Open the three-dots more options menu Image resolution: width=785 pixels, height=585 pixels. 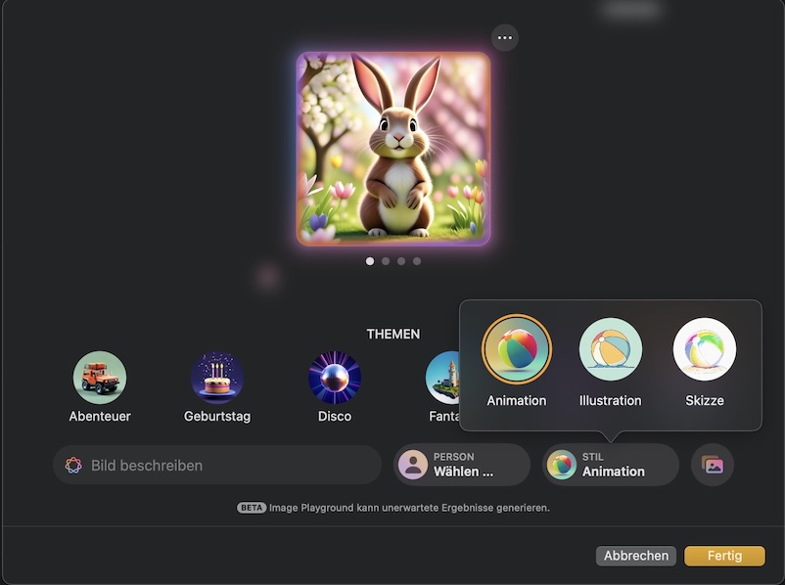tap(504, 37)
